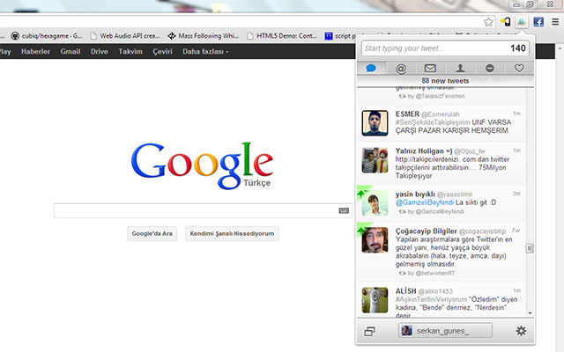Expand the Daha fazlası dropdown
Screen dimensions: 564x352
[x=205, y=51]
